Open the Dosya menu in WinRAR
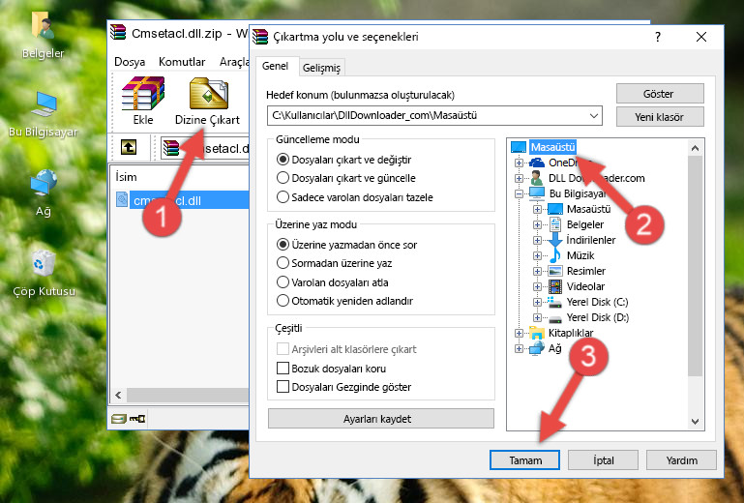This screenshot has width=744, height=503. (x=130, y=62)
